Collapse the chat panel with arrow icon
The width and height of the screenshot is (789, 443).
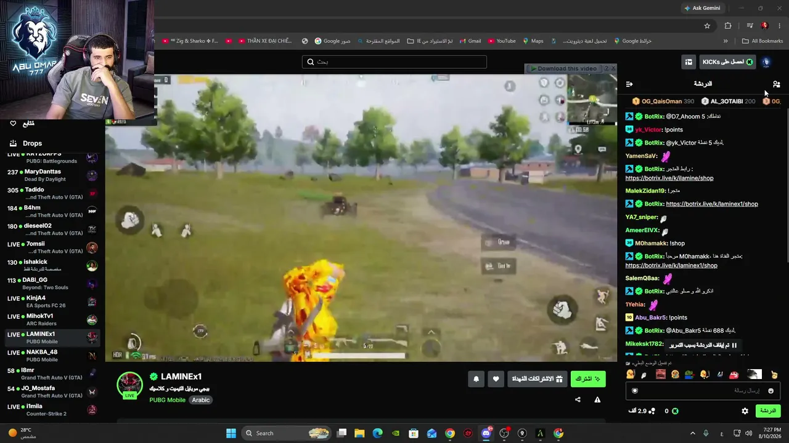pyautogui.click(x=629, y=84)
